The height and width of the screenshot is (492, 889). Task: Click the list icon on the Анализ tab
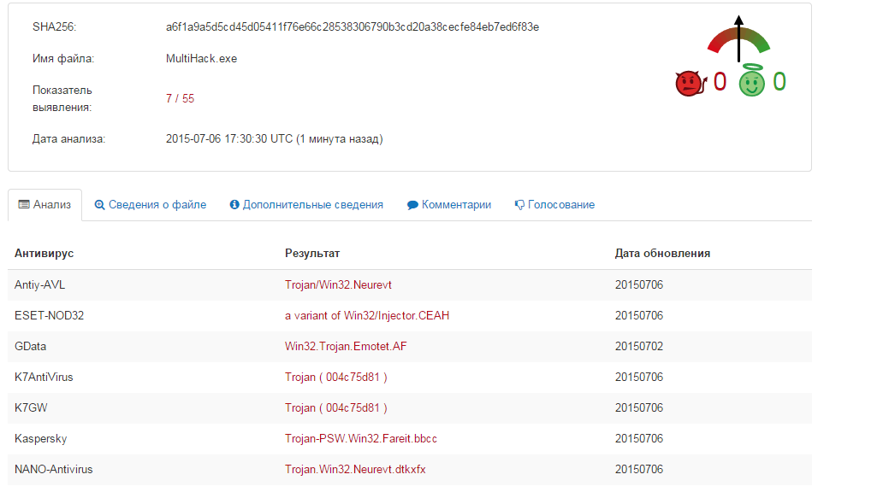(x=23, y=205)
